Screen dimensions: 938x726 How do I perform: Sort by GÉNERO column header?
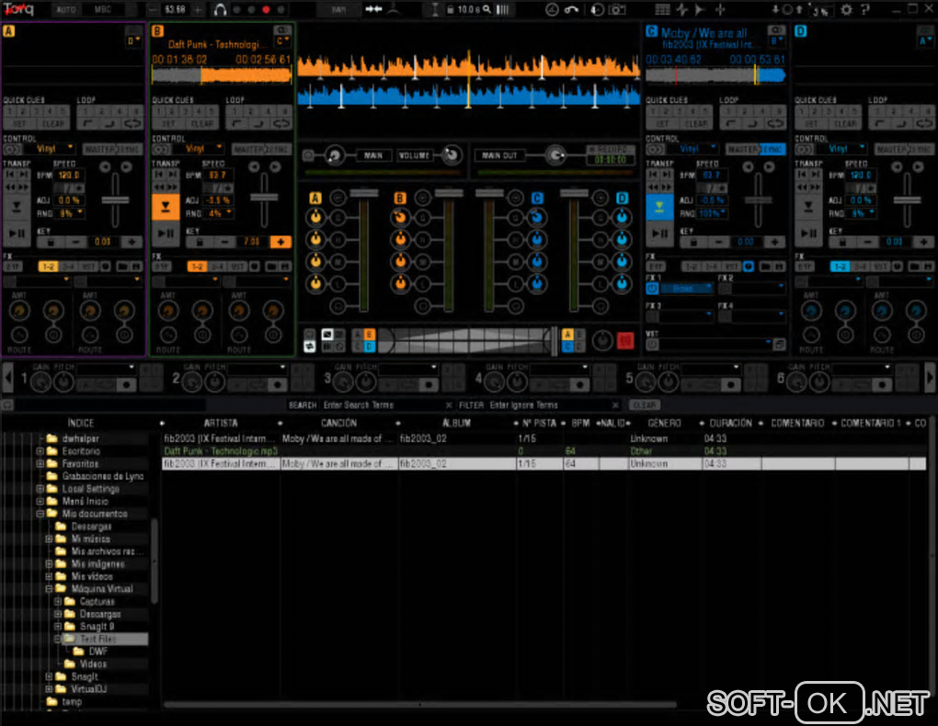[x=665, y=423]
